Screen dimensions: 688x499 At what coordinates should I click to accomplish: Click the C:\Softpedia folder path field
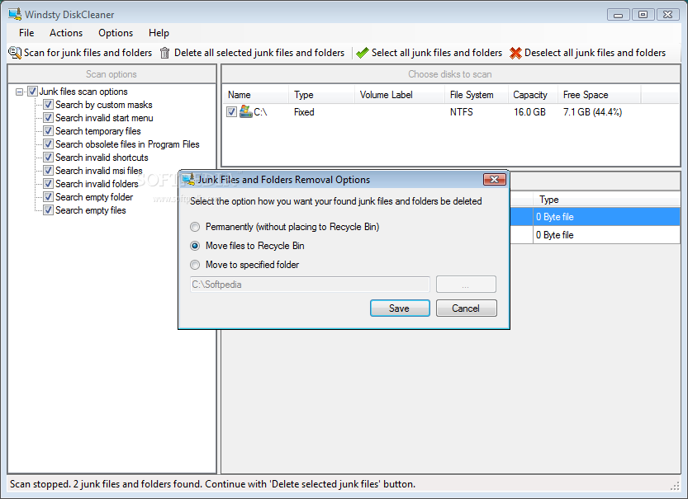[310, 285]
